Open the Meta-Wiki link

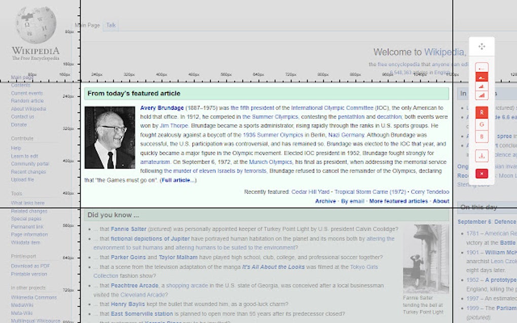21,313
